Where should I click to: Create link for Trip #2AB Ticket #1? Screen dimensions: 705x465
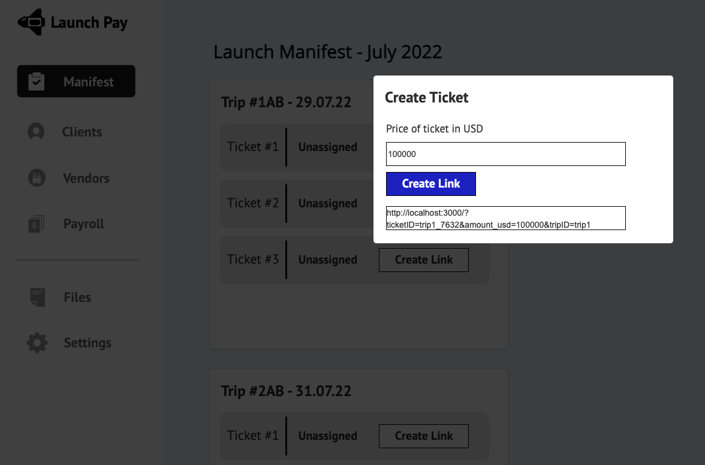[423, 436]
